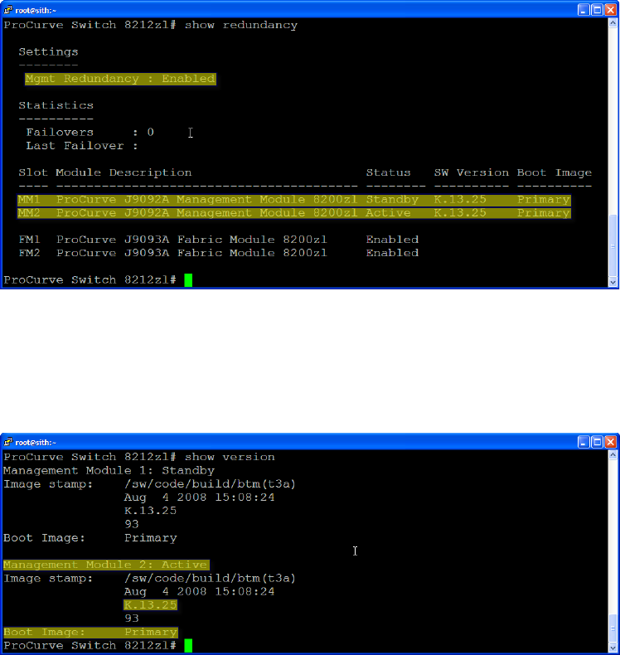Click the 'Primary' boot image in the MM1 row
620x655 pixels.
click(x=543, y=200)
